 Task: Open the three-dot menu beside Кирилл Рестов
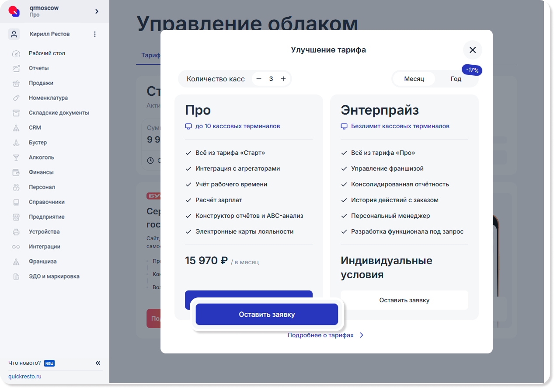95,34
